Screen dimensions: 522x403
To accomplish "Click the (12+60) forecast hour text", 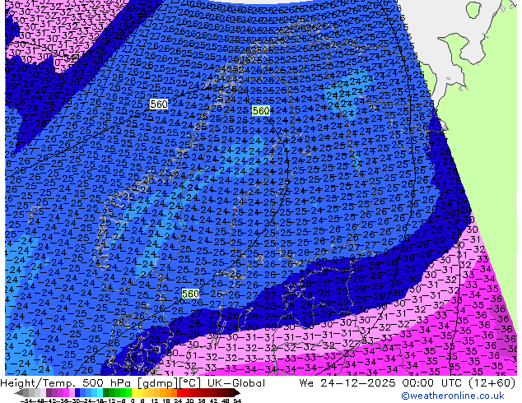I will coord(492,383).
